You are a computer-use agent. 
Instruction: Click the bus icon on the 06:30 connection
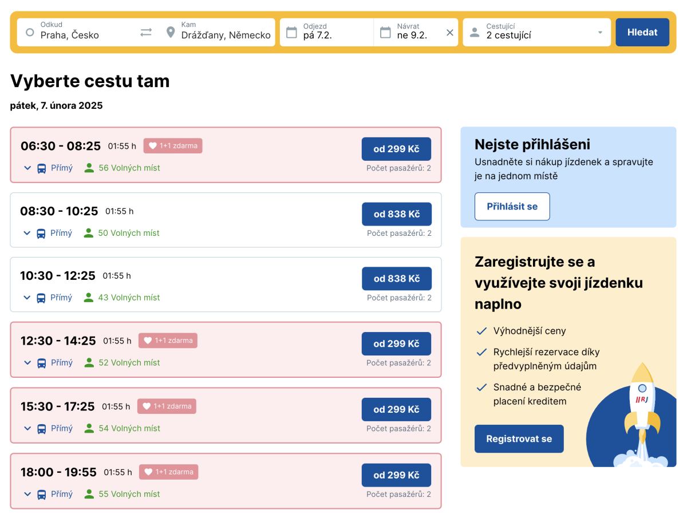(x=42, y=168)
